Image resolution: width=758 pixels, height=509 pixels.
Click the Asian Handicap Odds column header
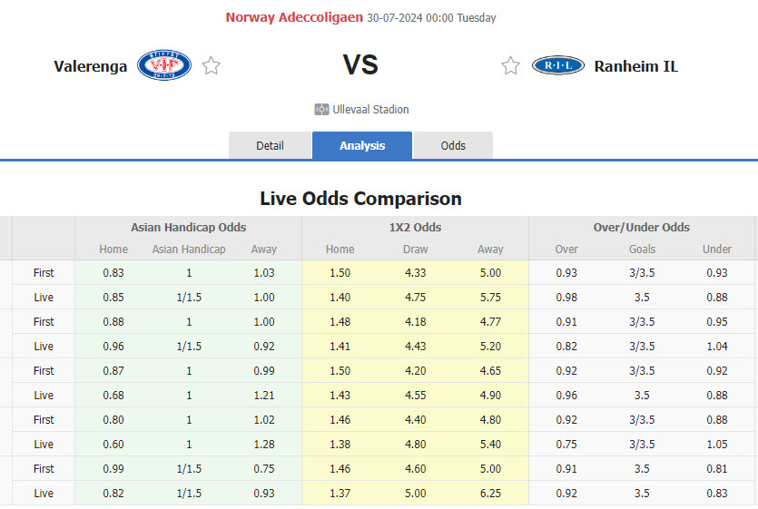click(x=188, y=228)
